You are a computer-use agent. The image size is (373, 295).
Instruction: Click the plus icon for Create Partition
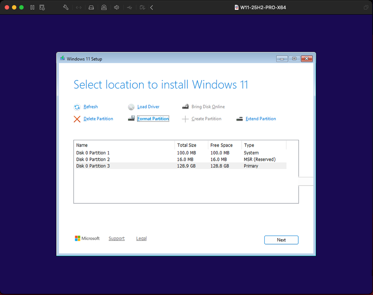[x=185, y=119]
